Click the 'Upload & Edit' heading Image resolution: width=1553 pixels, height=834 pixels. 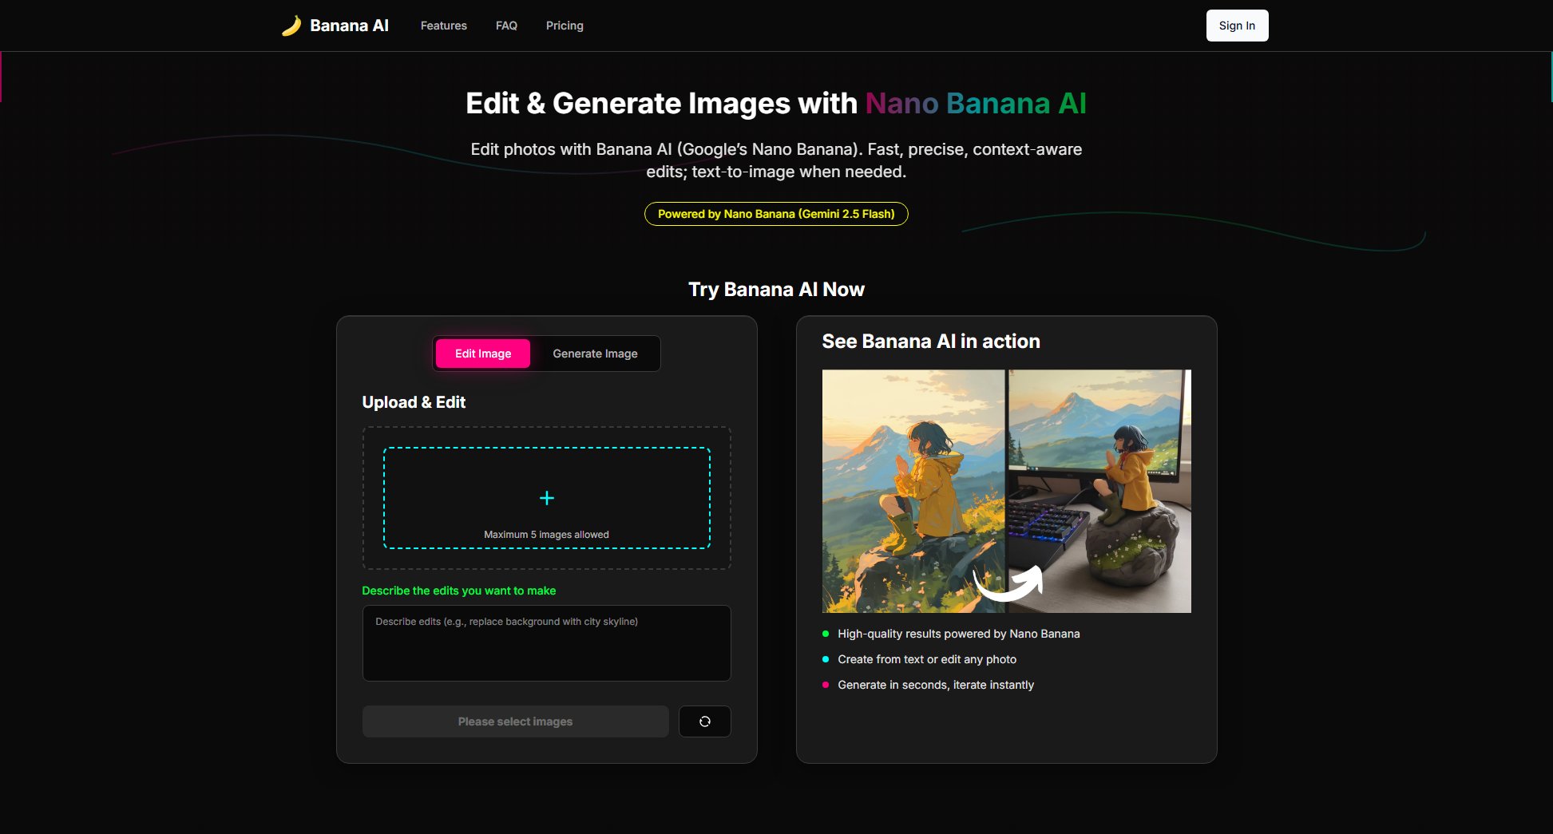point(414,402)
